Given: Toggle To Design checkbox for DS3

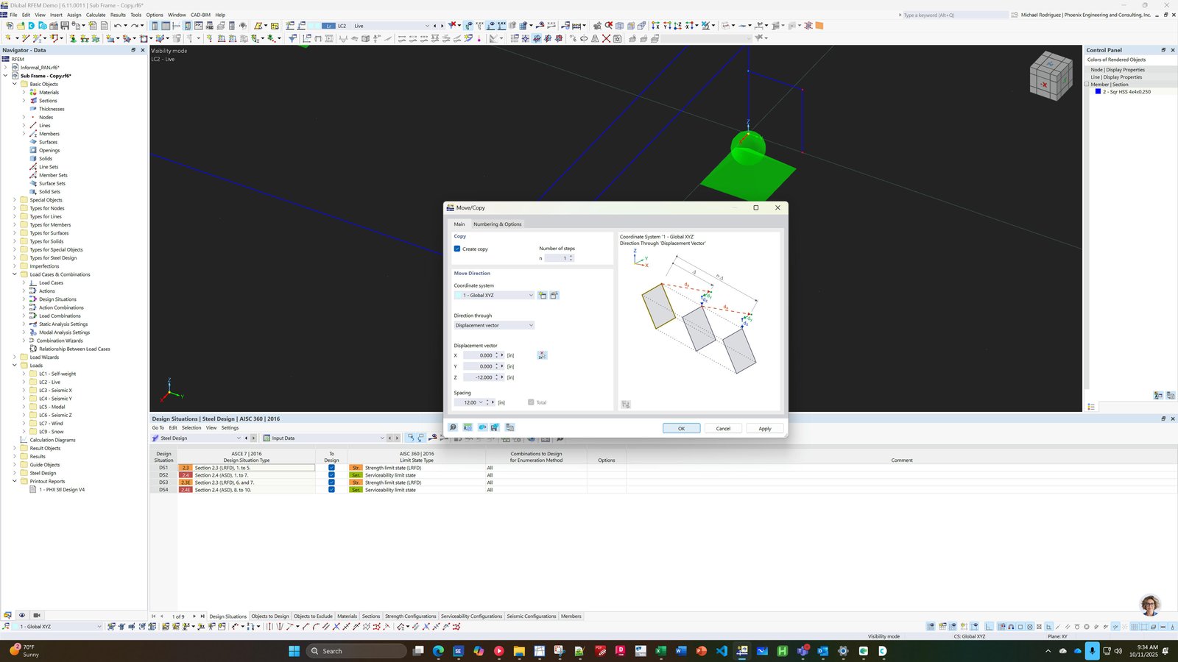Looking at the screenshot, I should [331, 483].
